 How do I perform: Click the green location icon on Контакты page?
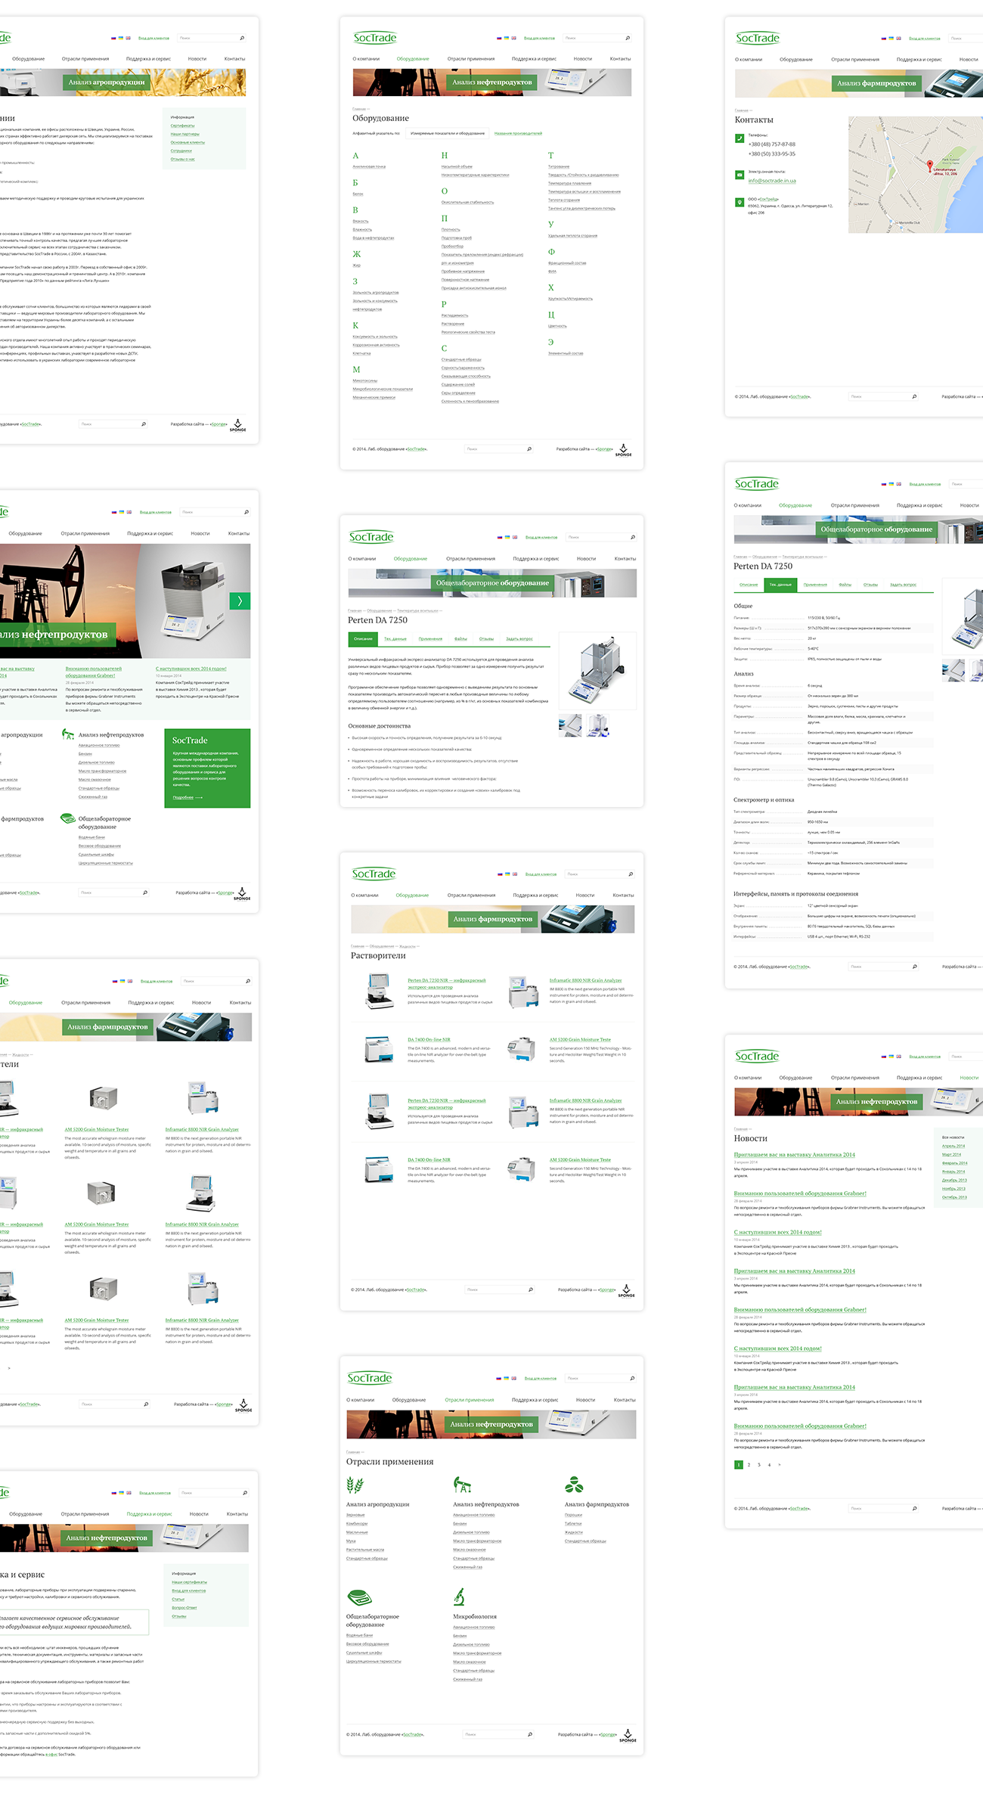pos(740,202)
